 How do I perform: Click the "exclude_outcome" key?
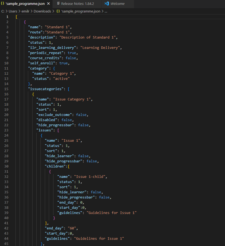(54, 115)
